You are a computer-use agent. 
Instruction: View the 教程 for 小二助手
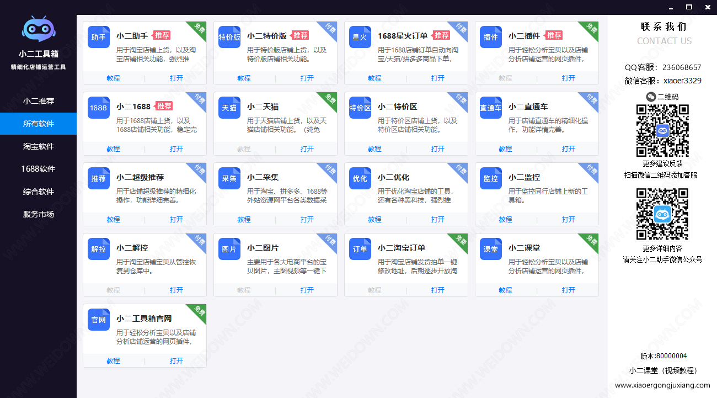point(113,78)
